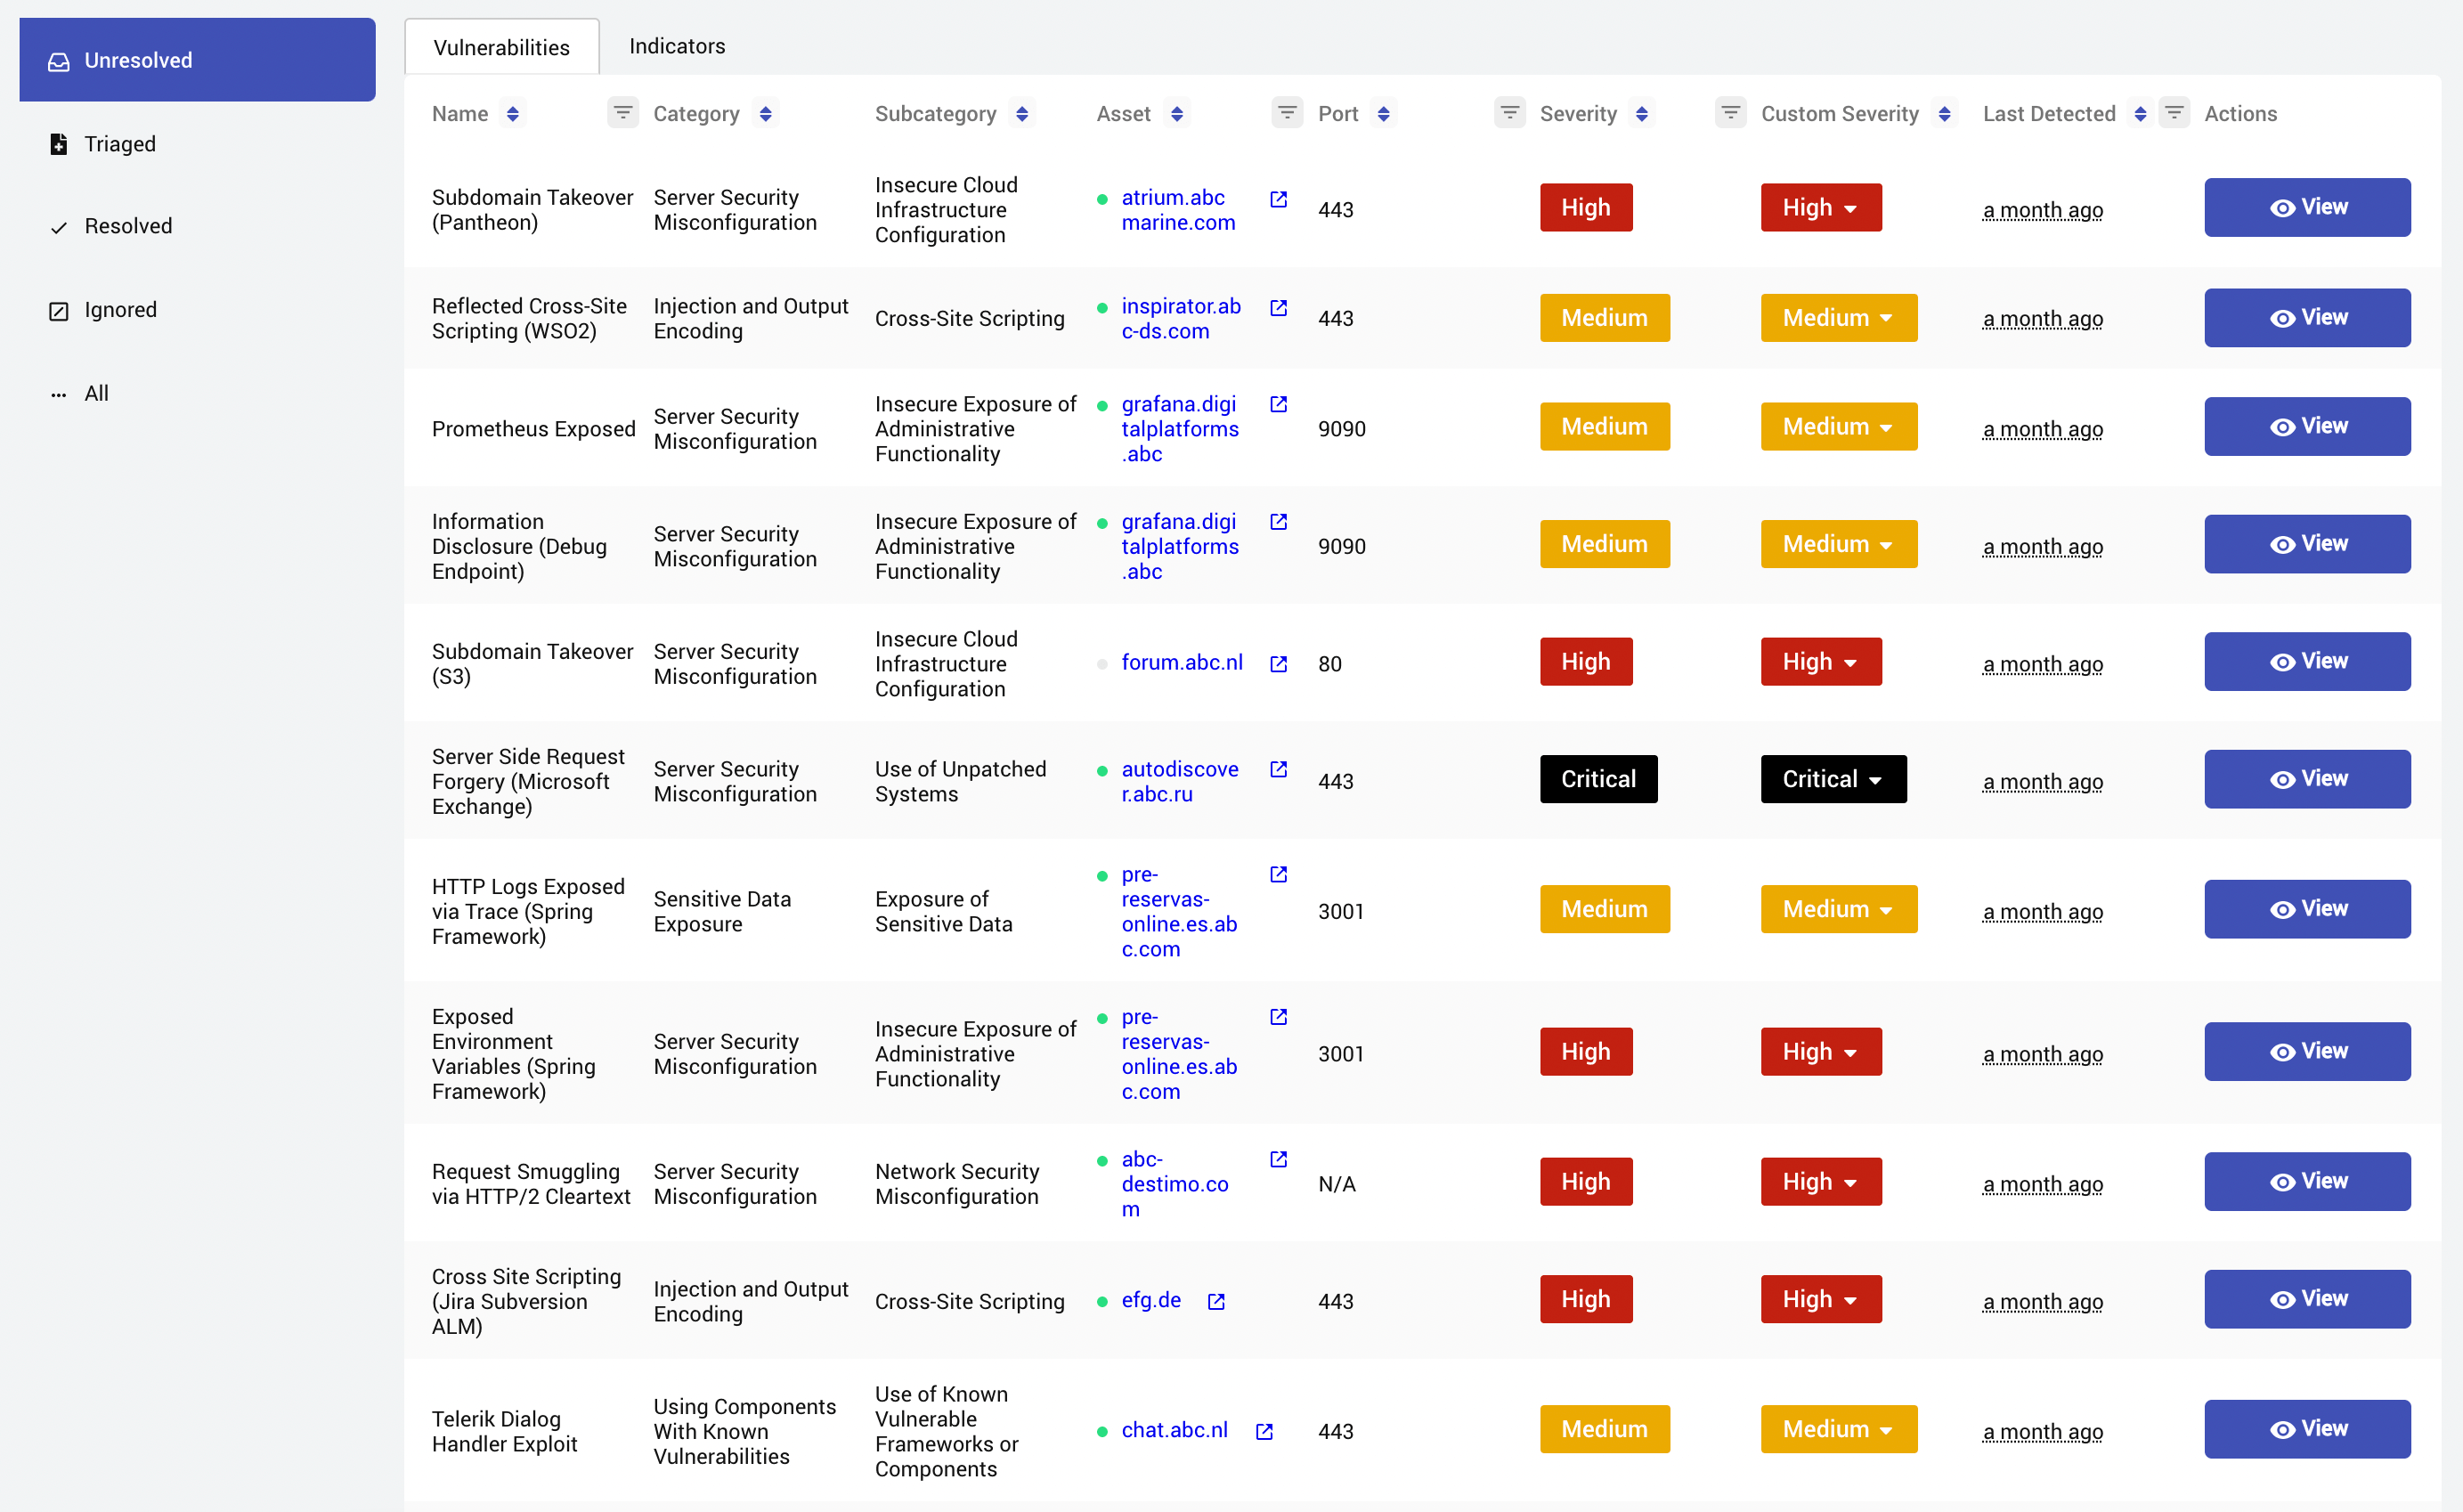The height and width of the screenshot is (1512, 2463).
Task: View the Prometheus Exposed vulnerability
Action: 2306,427
